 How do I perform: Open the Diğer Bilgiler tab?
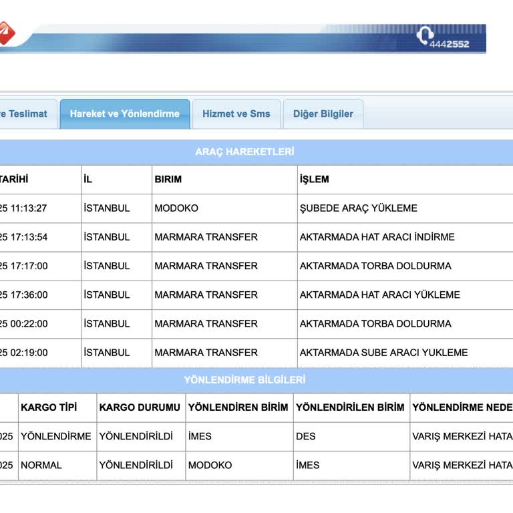[323, 114]
